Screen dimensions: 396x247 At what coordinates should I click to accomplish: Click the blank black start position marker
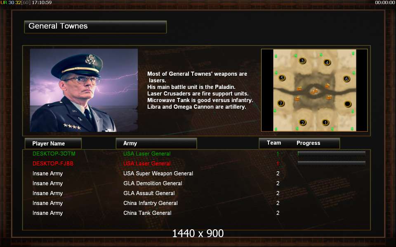tap(347, 104)
